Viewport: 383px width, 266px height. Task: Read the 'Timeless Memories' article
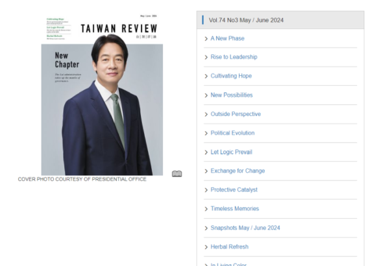(235, 209)
